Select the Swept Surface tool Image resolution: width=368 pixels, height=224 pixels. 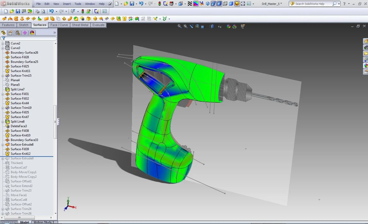tap(16, 19)
